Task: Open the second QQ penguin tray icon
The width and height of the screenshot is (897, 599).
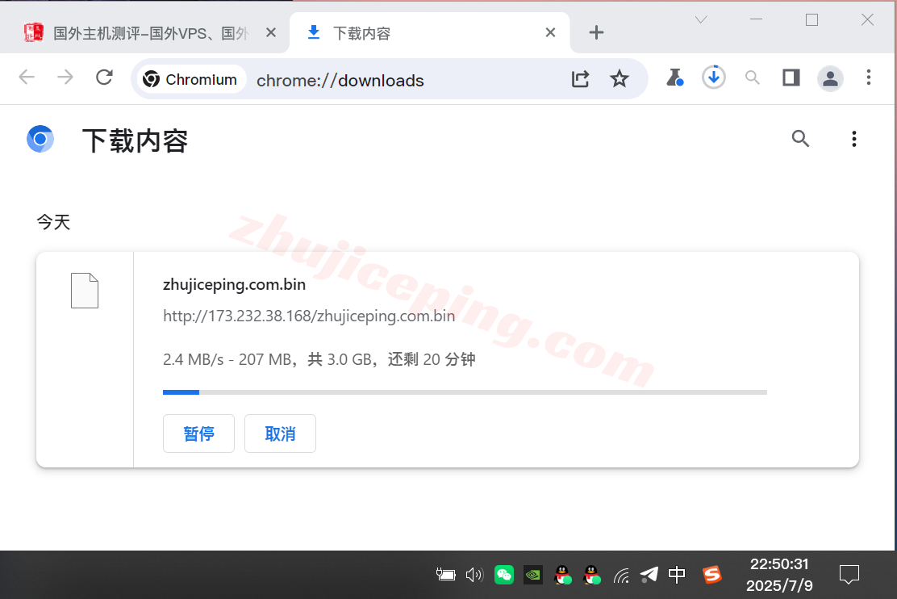Action: pyautogui.click(x=592, y=574)
